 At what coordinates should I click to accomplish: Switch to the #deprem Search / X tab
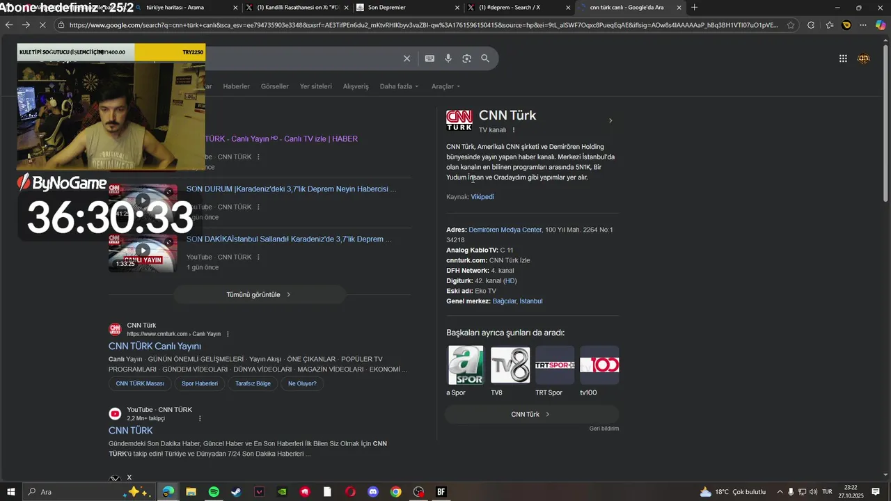518,8
